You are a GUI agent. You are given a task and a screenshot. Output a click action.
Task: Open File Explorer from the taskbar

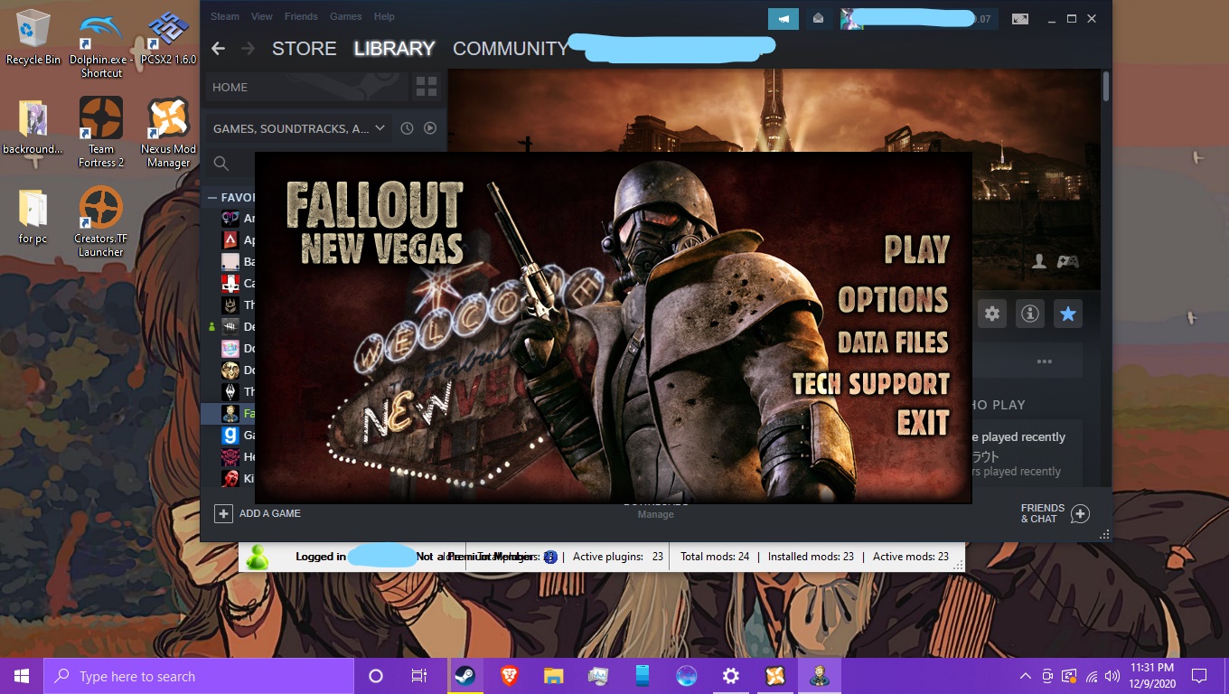click(x=554, y=676)
